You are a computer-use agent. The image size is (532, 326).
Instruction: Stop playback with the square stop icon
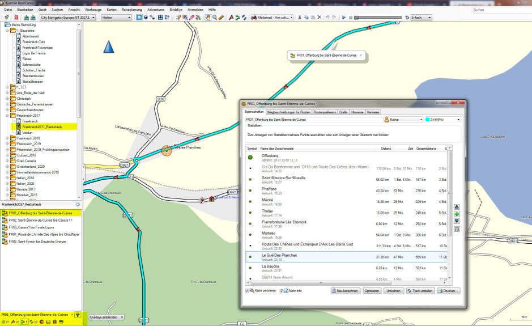[351, 18]
